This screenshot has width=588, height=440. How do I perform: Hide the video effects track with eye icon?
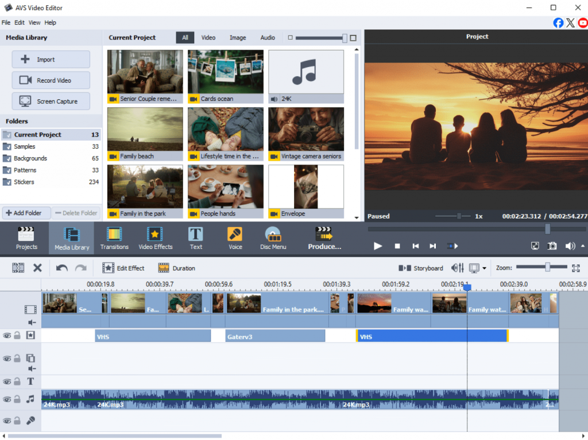point(7,336)
